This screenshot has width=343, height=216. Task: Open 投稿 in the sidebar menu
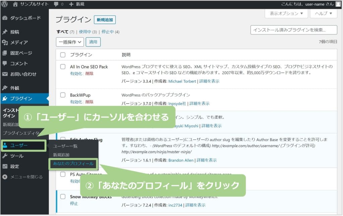[x=15, y=32]
